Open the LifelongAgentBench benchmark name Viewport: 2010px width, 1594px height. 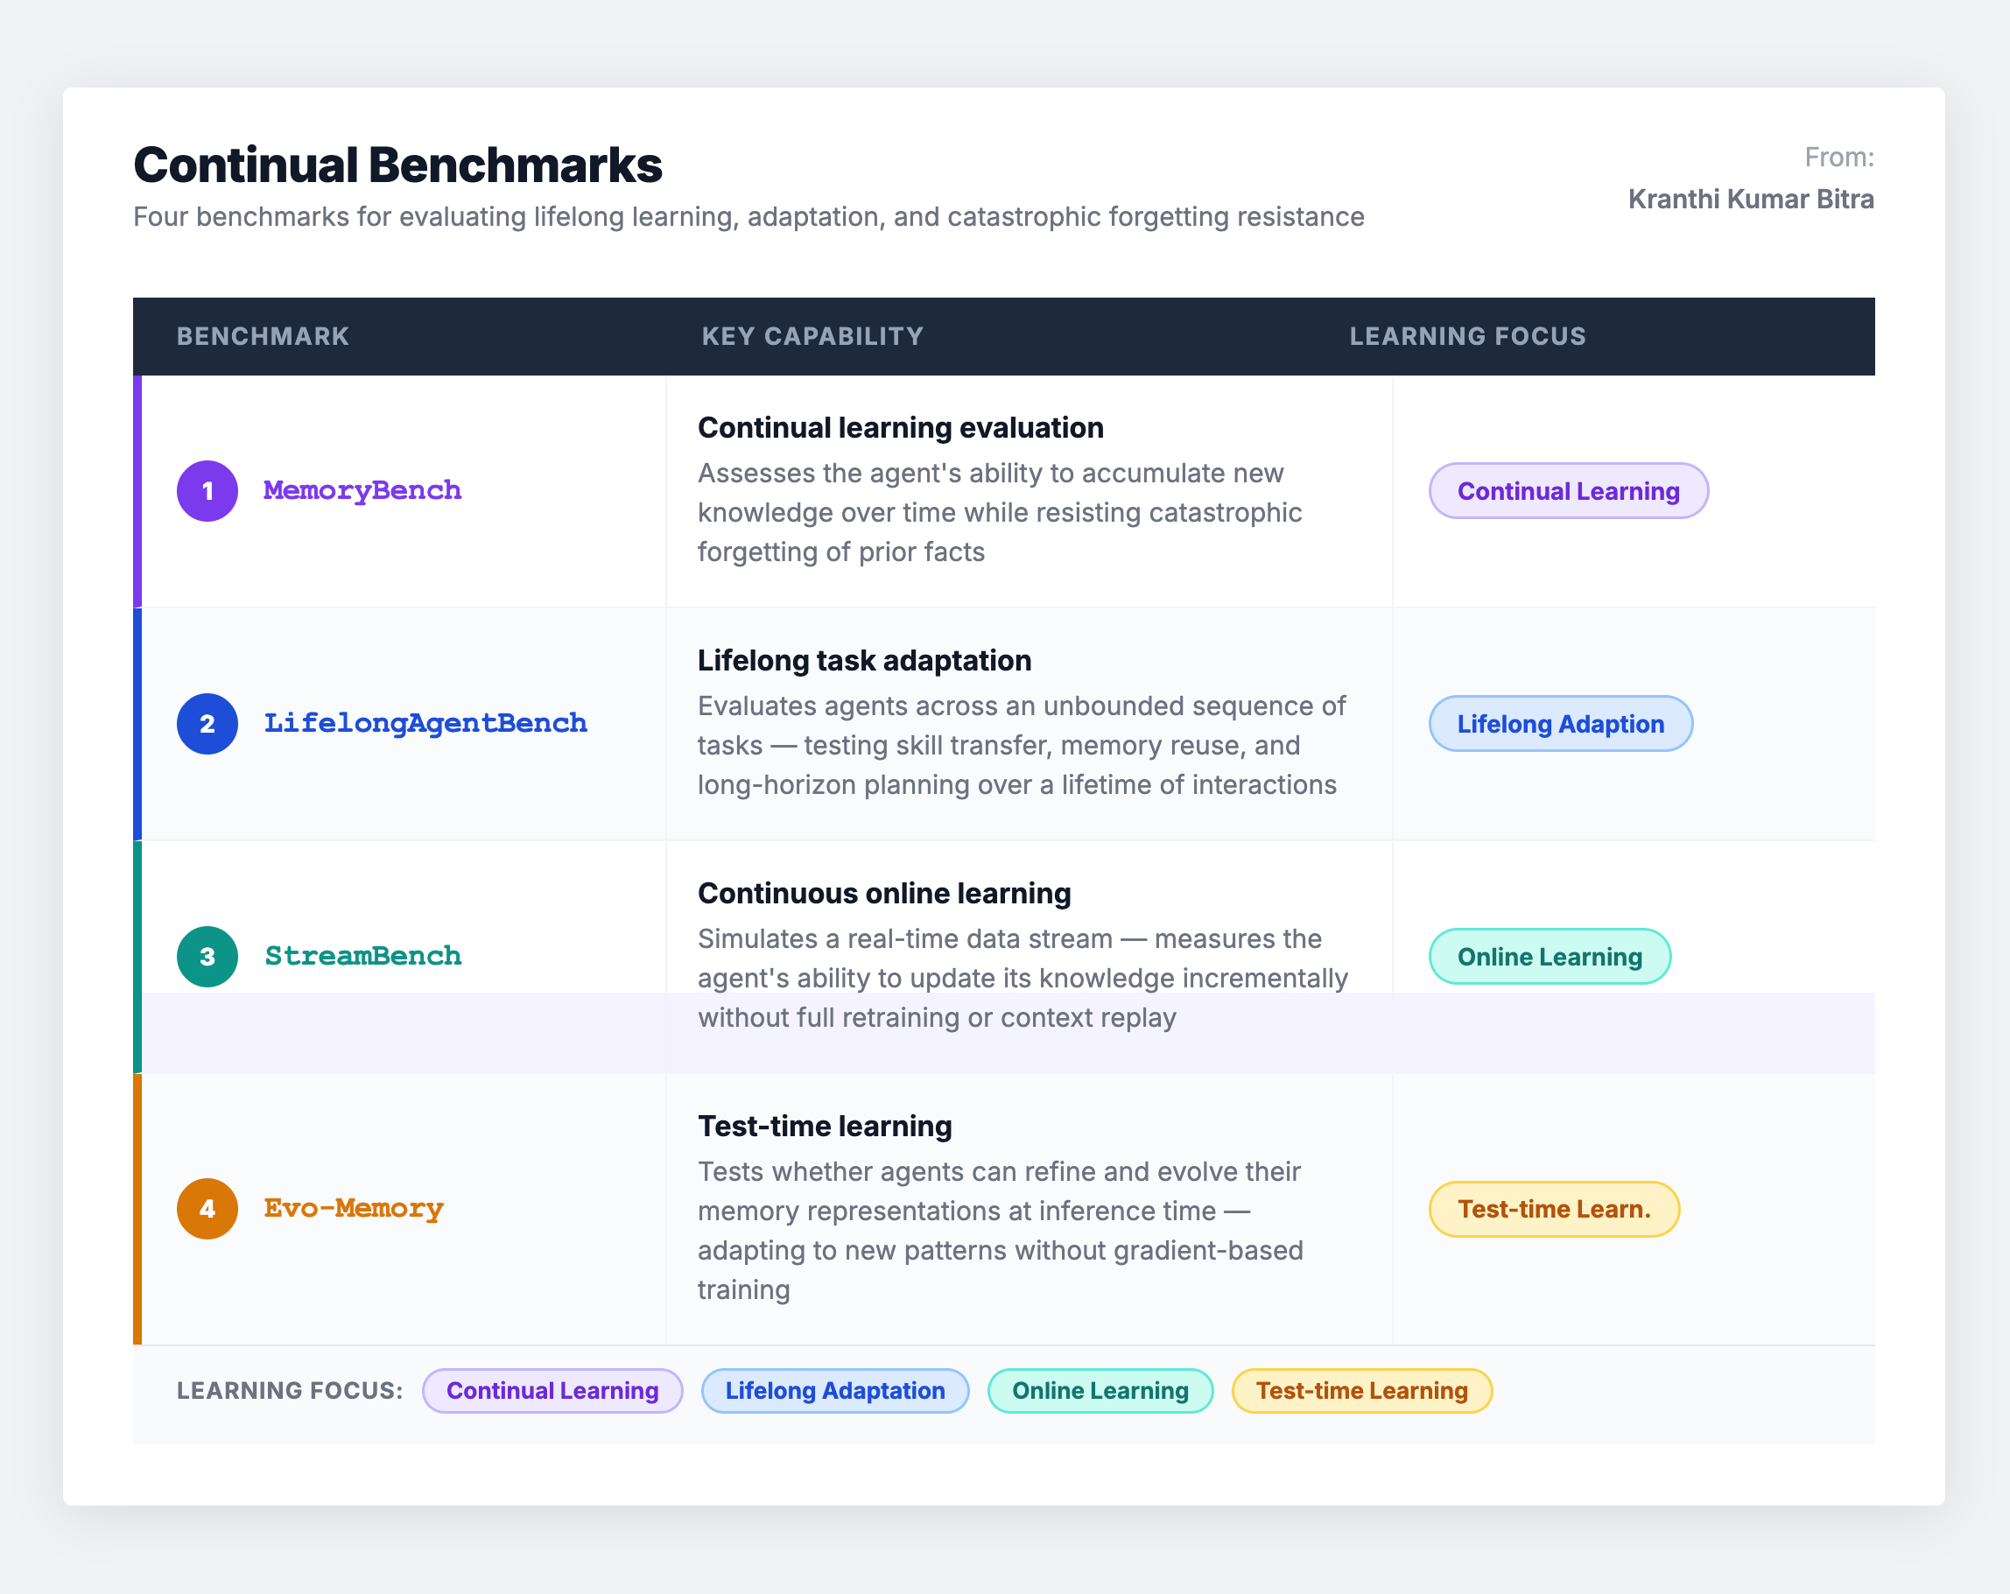click(x=425, y=723)
